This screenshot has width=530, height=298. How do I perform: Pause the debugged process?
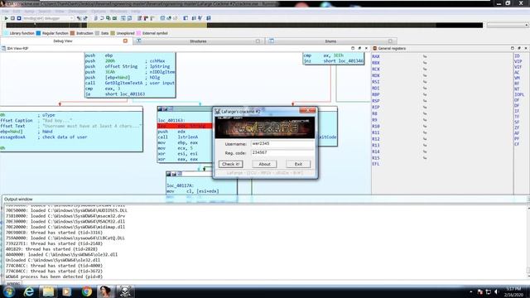click(x=12, y=18)
